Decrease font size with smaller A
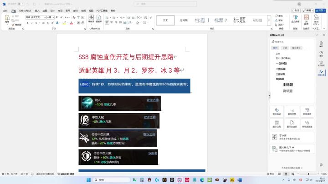The image size is (328, 184). [x=61, y=17]
